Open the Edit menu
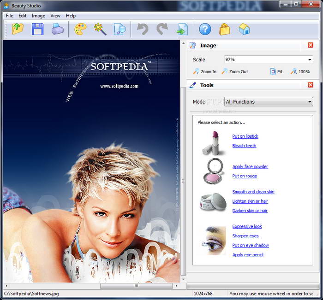This screenshot has width=323, height=300. click(23, 16)
